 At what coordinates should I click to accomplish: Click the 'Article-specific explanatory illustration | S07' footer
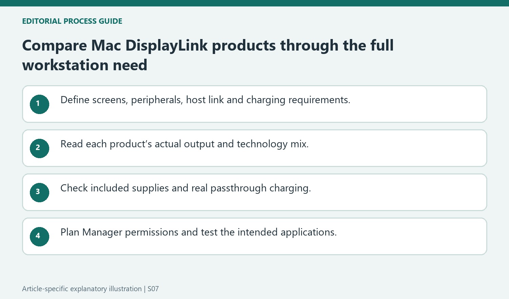[90, 289]
